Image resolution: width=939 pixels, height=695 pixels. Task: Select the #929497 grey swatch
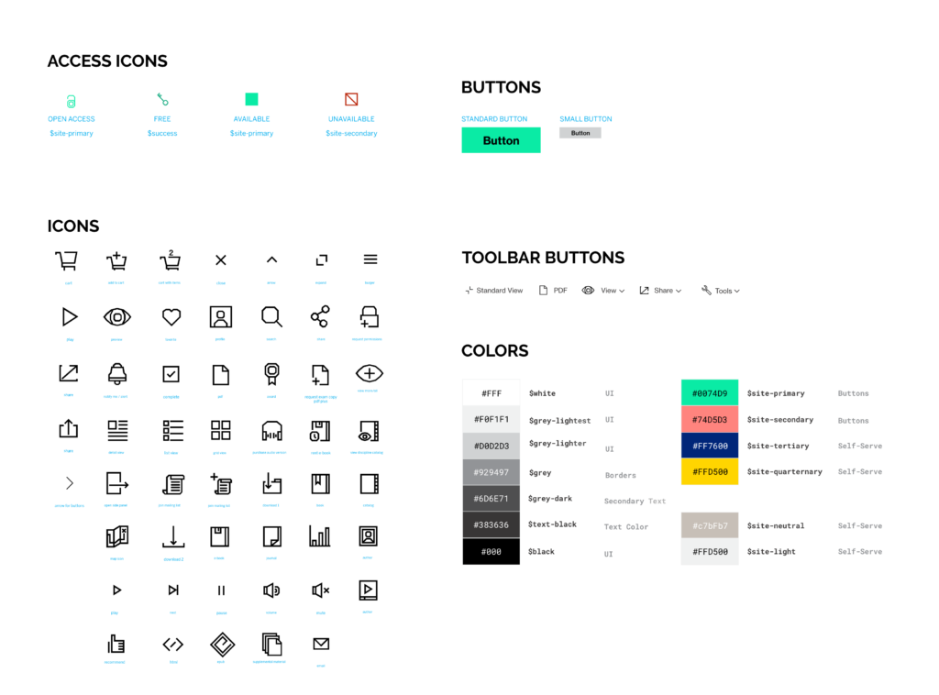click(491, 472)
